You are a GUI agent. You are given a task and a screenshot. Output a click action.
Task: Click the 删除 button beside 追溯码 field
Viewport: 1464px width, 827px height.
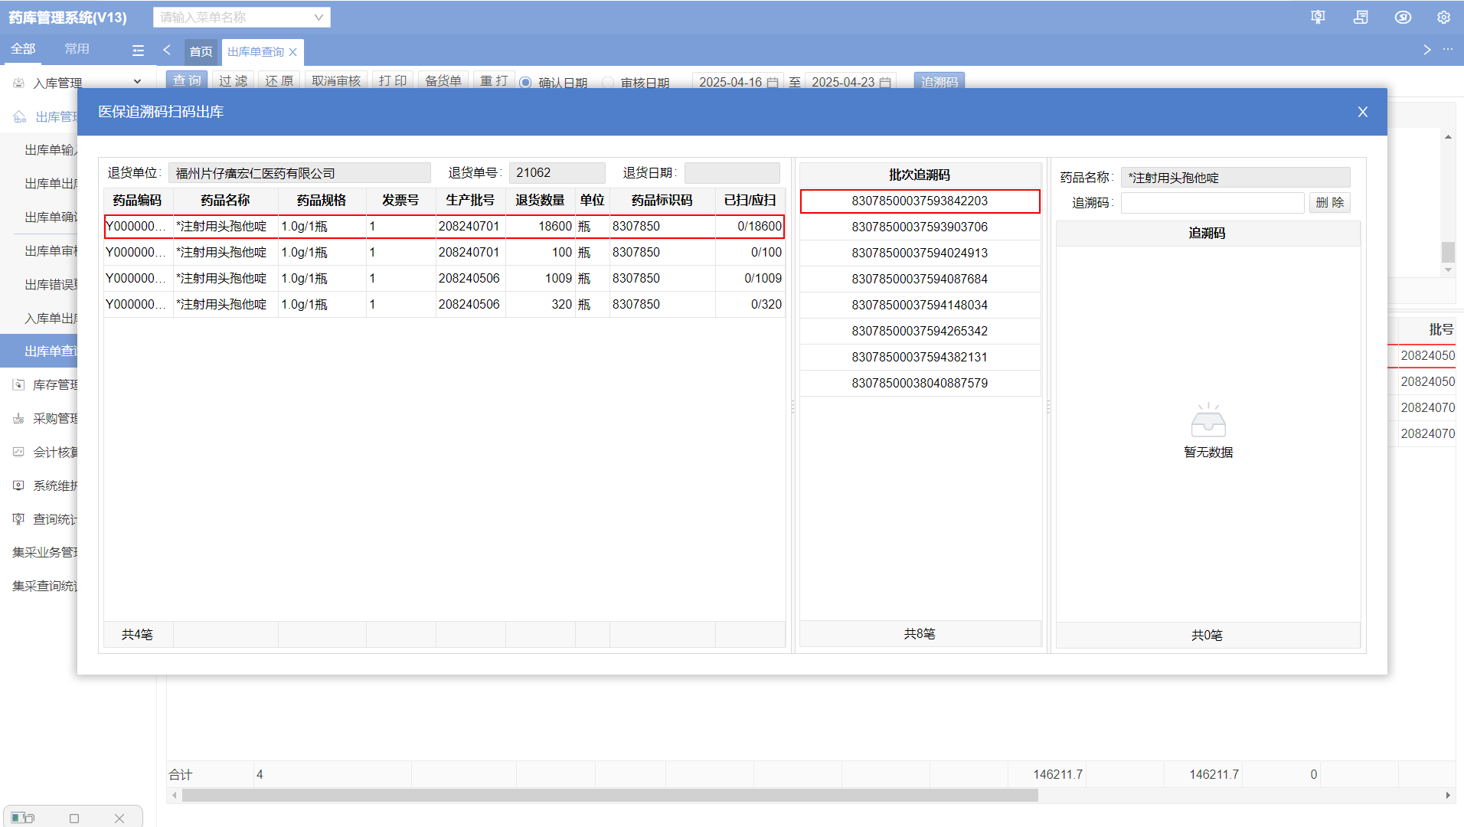click(x=1330, y=202)
